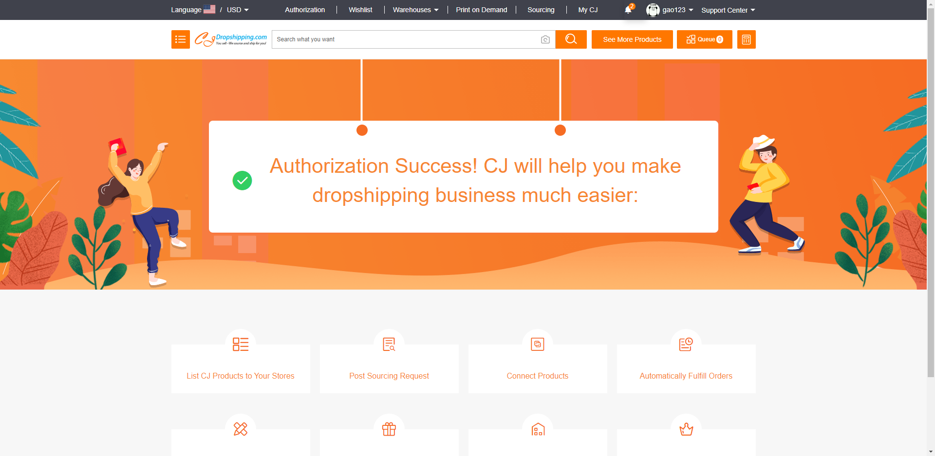Go to Print on Demand
Viewport: 935px width, 456px height.
click(481, 10)
